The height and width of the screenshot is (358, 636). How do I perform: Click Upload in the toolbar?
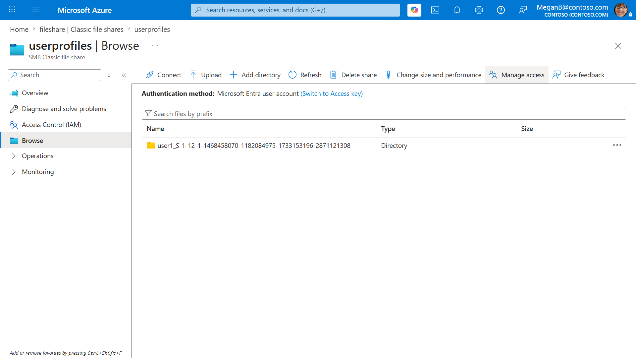(206, 75)
